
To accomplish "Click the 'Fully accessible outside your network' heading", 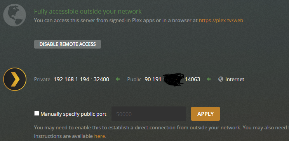I will [88, 11].
